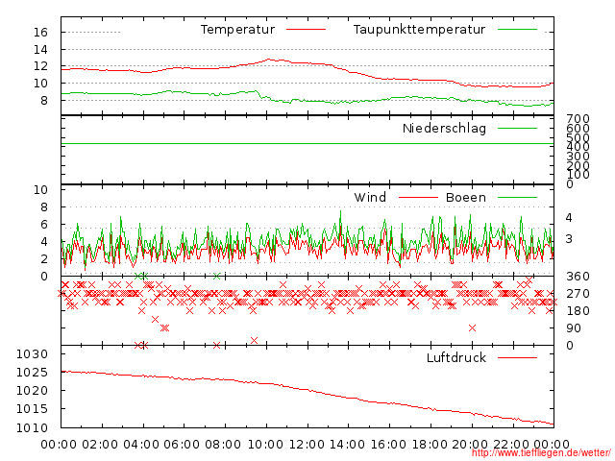The height and width of the screenshot is (461, 615).
Task: Click the isolated wind direction marker at 20:00
Action: (472, 328)
